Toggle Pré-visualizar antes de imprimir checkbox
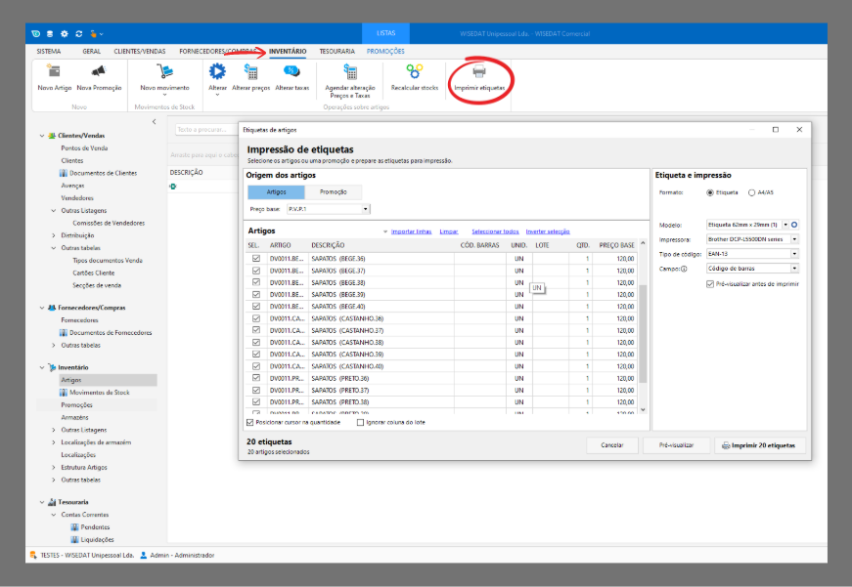The image size is (852, 587). click(709, 284)
